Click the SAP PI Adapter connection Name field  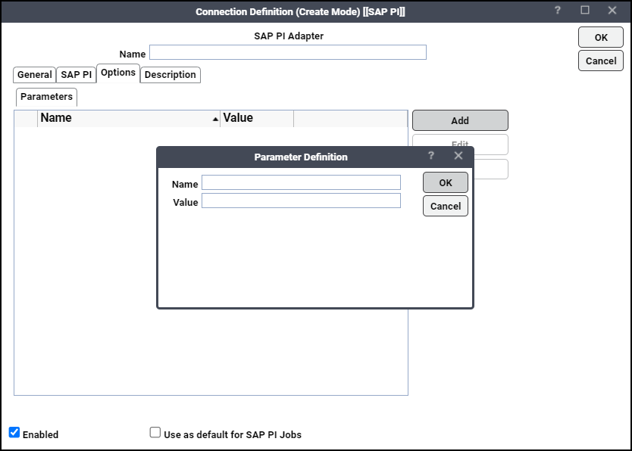click(288, 52)
